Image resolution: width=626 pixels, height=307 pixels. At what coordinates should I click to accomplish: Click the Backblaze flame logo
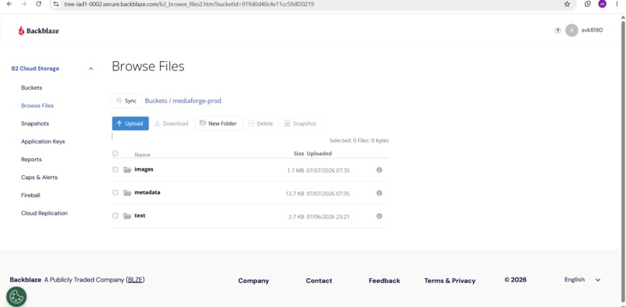pyautogui.click(x=21, y=31)
